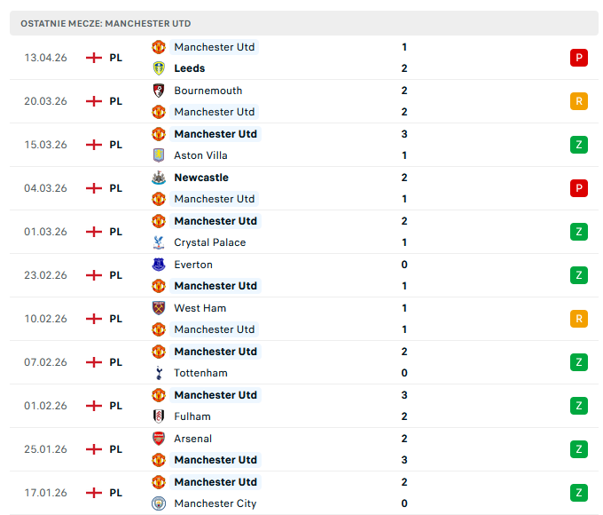
Task: Select the Ostatnie mecze: Manchester Utd header
Action: pyautogui.click(x=106, y=23)
